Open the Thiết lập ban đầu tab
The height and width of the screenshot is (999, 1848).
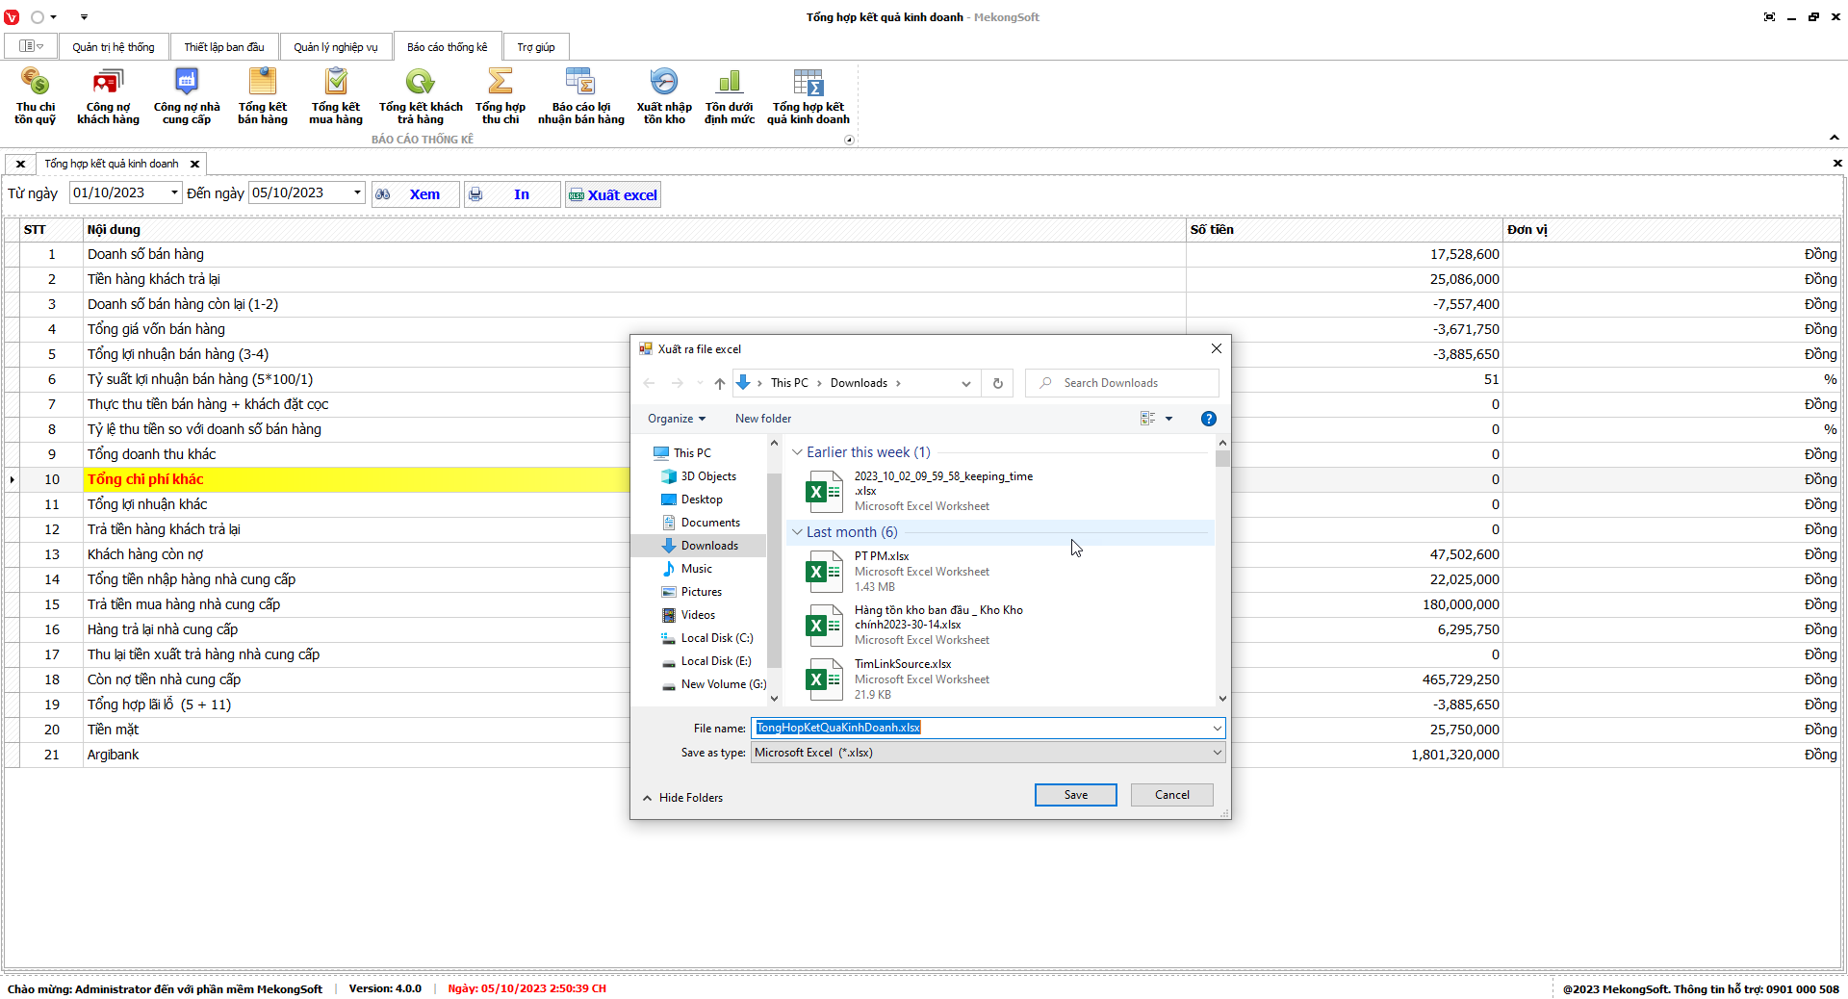tap(223, 47)
